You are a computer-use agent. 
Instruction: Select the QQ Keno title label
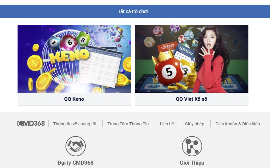pos(74,99)
